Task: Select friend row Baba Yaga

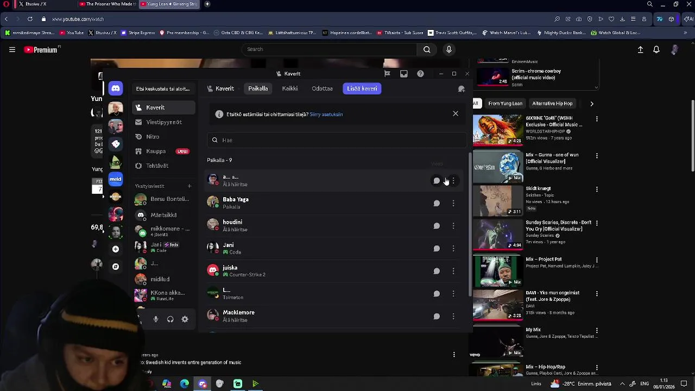Action: coord(335,203)
